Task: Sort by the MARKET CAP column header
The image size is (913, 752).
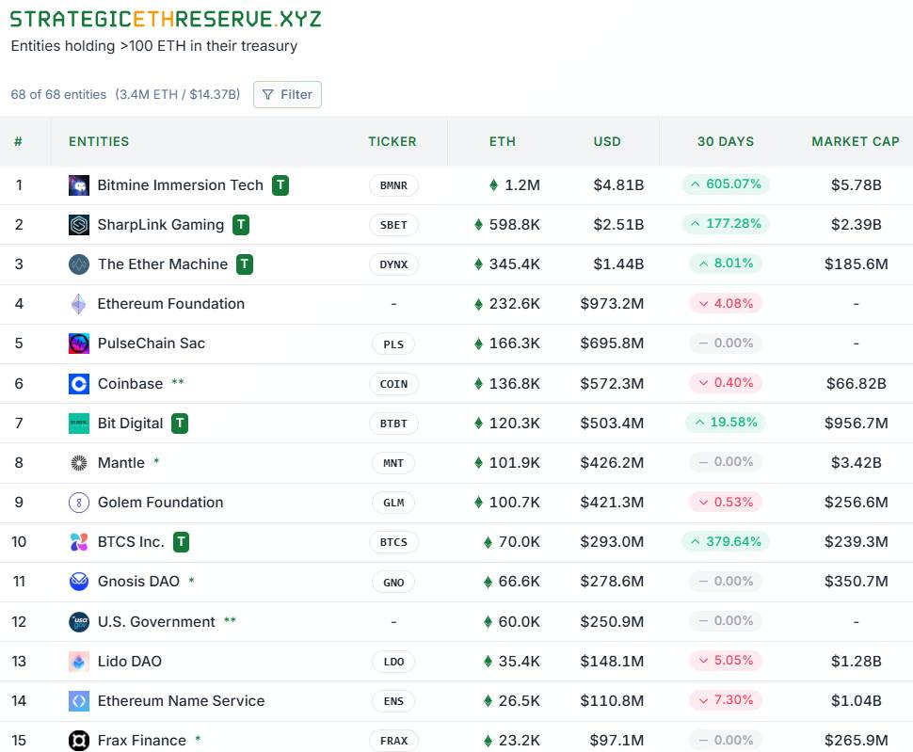Action: [x=856, y=141]
